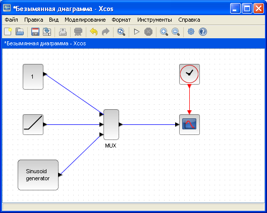The height and width of the screenshot is (213, 267).
Task: Fit diagram to view icon
Action: coord(121,32)
